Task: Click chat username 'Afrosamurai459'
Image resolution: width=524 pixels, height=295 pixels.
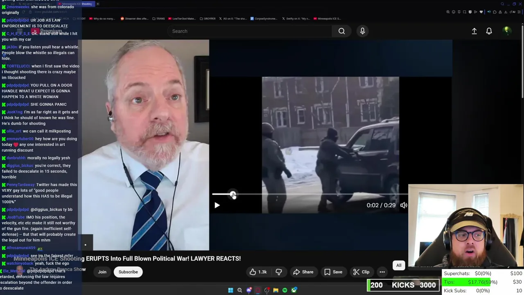Action: pyautogui.click(x=21, y=248)
